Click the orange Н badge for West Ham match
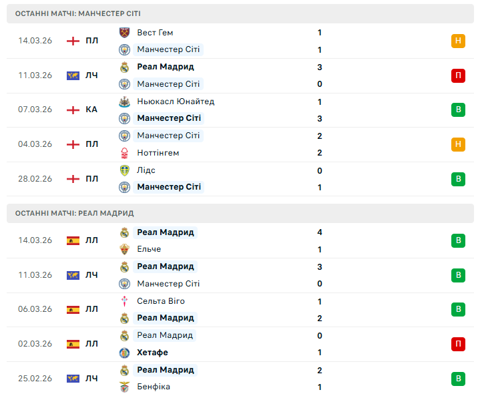 coord(458,41)
